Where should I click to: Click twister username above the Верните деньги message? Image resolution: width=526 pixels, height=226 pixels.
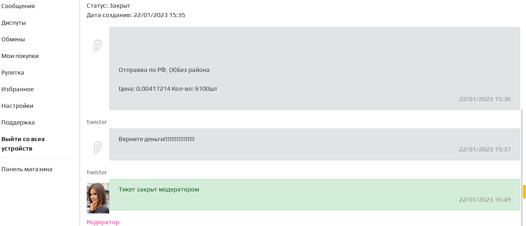pyautogui.click(x=97, y=122)
